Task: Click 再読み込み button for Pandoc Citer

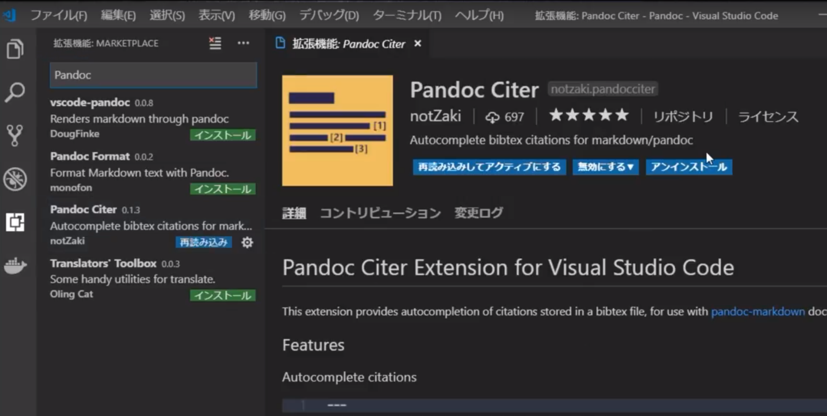Action: pyautogui.click(x=204, y=242)
